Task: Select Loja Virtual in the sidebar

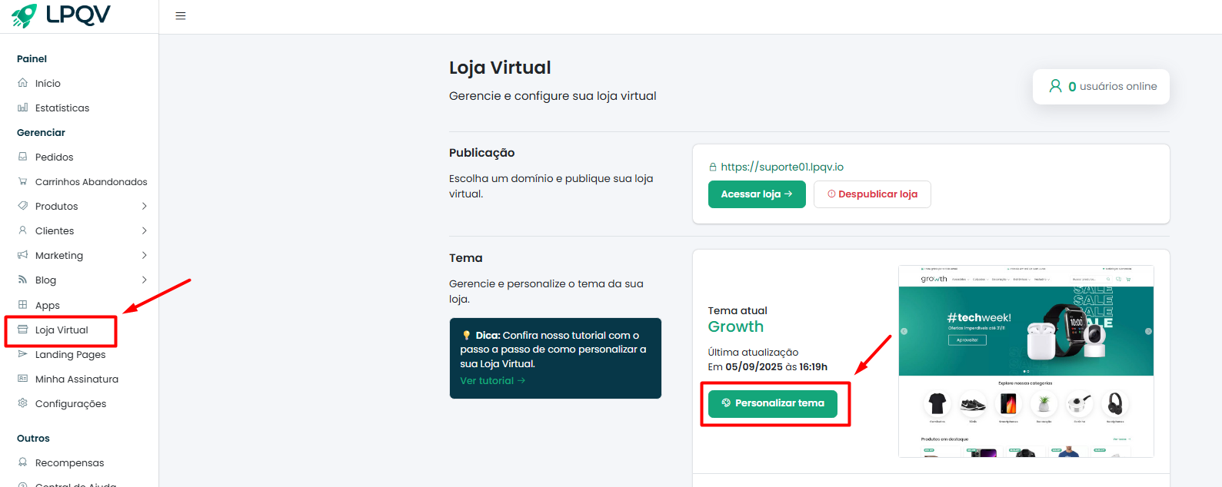Action: click(62, 330)
